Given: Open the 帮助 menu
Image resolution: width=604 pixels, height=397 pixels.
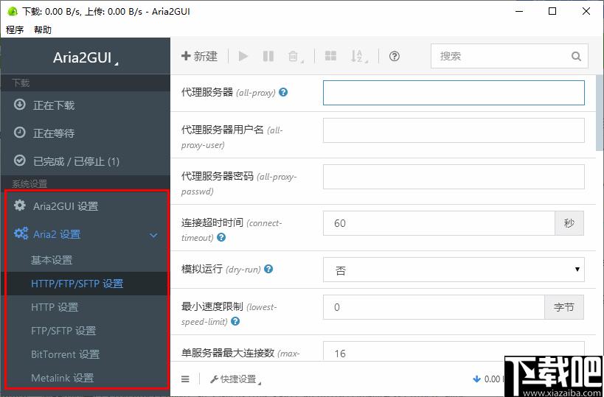Looking at the screenshot, I should 42,29.
